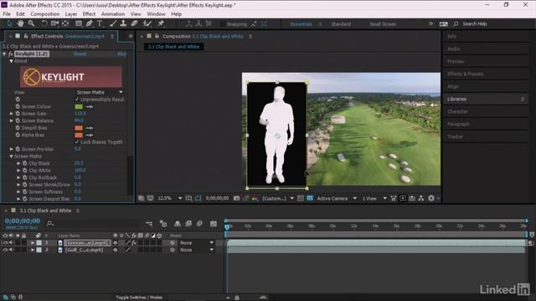Switch to Essentials workspace
This screenshot has height=301, width=536.
click(301, 24)
